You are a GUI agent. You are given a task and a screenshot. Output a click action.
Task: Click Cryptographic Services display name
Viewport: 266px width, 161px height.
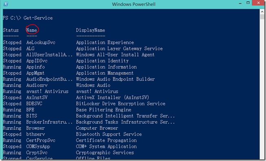click(105, 152)
